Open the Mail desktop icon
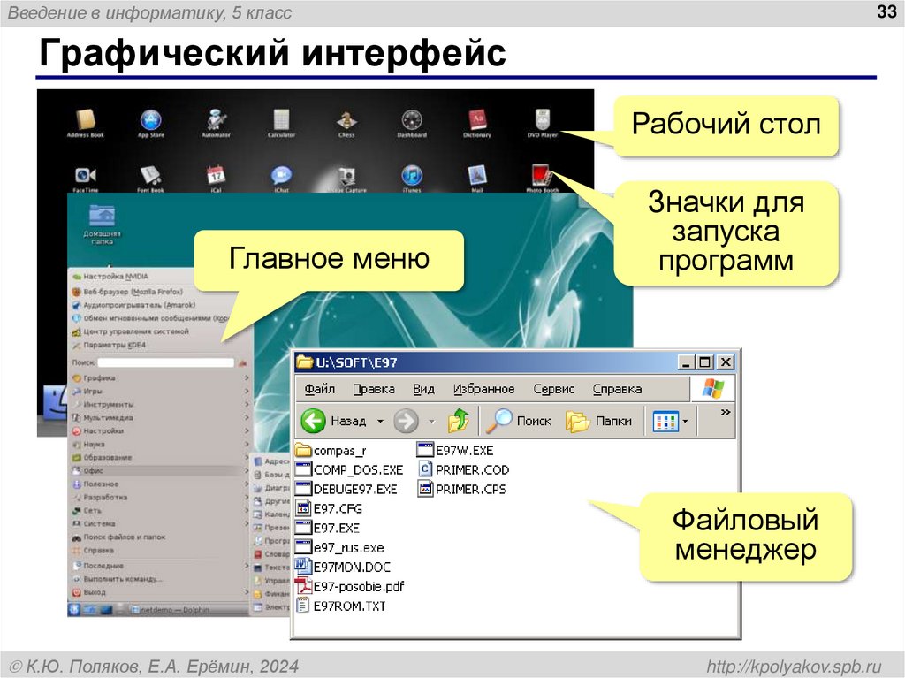Image resolution: width=905 pixels, height=678 pixels. coord(477,176)
